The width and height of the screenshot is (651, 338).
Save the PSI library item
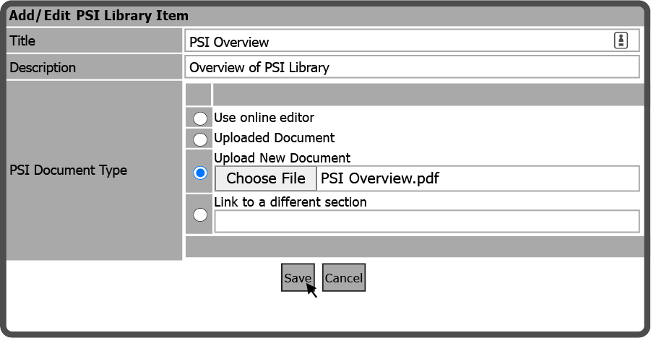(298, 278)
